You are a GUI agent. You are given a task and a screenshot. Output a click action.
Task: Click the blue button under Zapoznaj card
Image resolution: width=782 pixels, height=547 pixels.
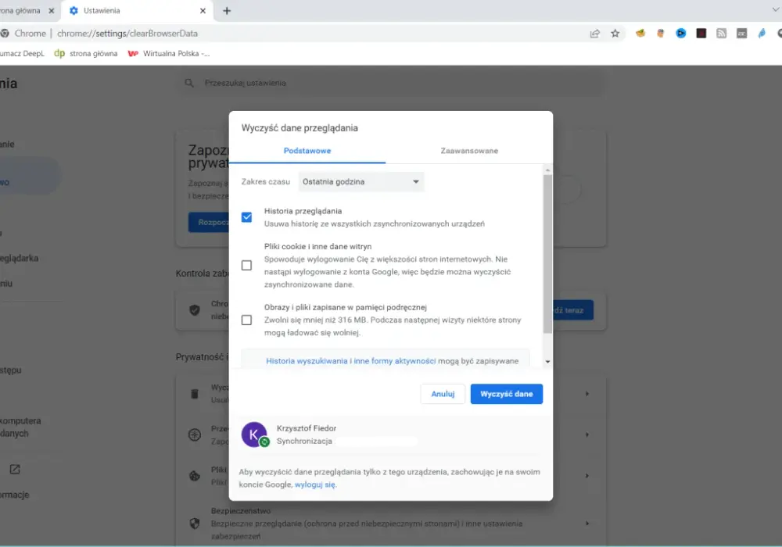click(x=209, y=222)
